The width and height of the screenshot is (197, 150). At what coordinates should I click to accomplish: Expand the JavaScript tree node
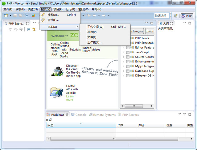(123, 52)
